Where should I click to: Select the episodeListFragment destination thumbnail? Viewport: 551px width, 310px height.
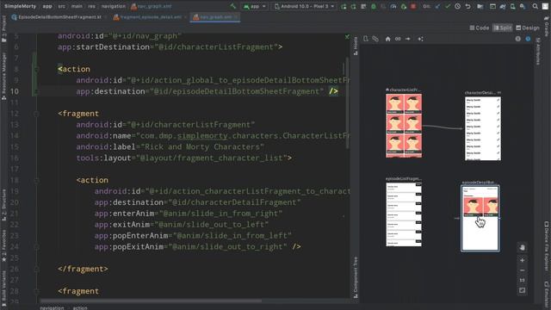(404, 214)
